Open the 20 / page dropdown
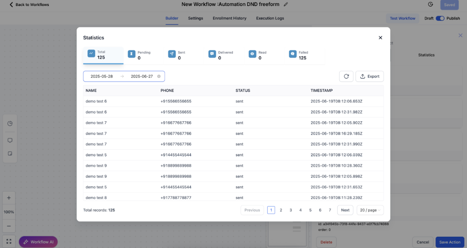467x248 pixels. click(x=370, y=210)
